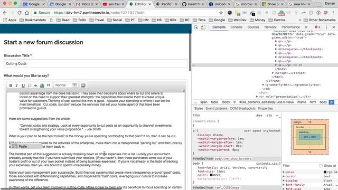Viewport: 338px width, 190px height.
Task: Open the Bookmarklets bookmarks folder
Action: [x=33, y=20]
